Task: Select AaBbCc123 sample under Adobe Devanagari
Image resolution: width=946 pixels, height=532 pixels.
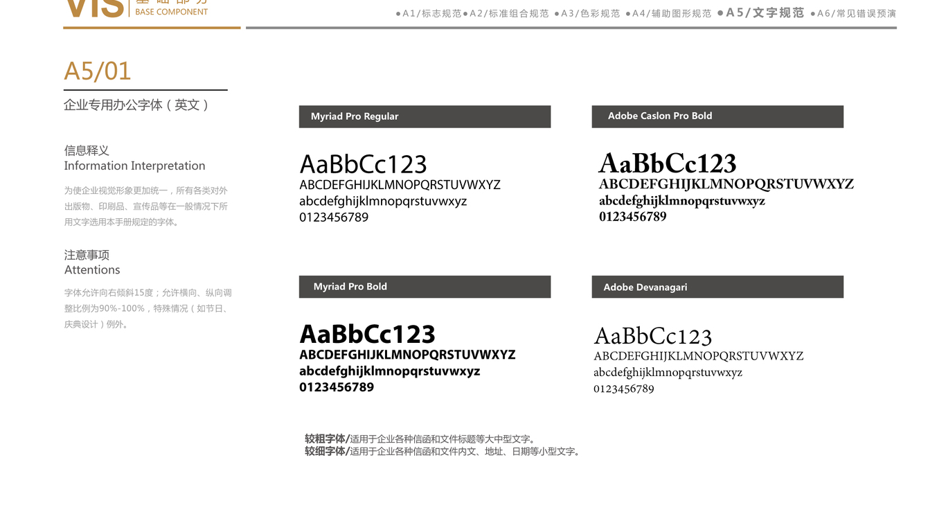Action: coord(653,337)
